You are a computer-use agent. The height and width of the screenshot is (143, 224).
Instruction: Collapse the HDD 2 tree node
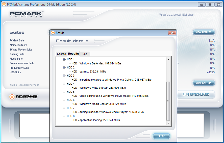(x=64, y=67)
